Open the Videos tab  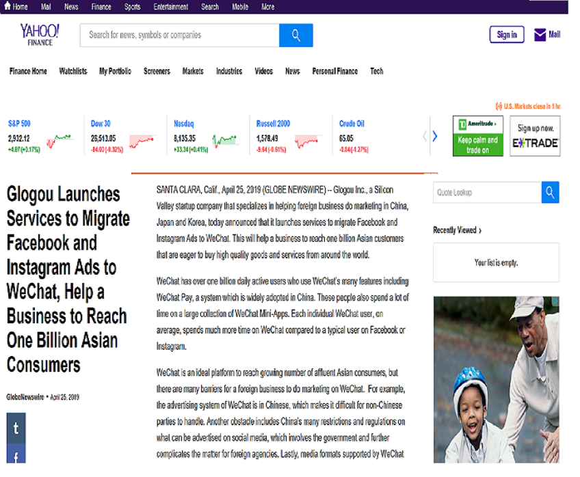263,71
